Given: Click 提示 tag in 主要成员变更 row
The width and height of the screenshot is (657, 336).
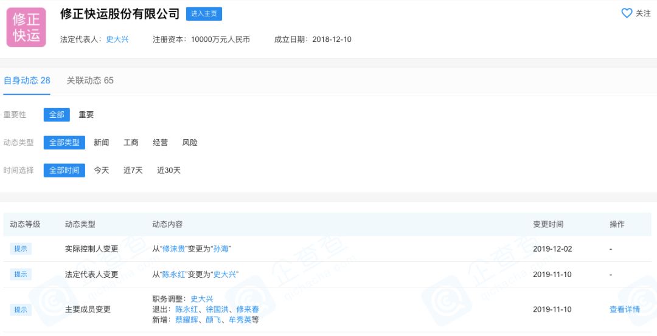Looking at the screenshot, I should click(x=21, y=310).
